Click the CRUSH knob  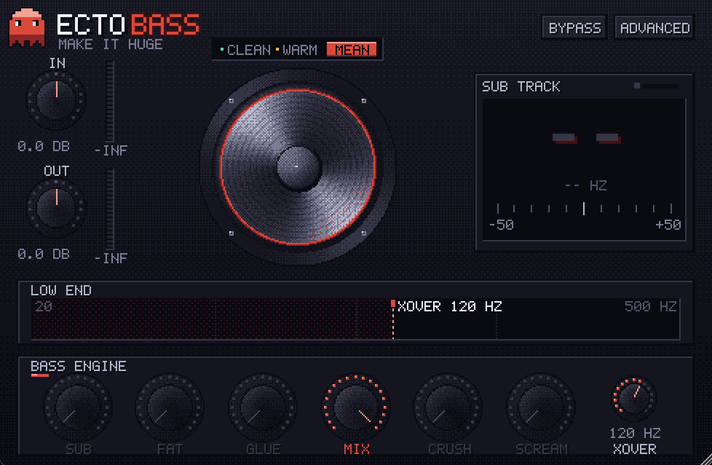pos(448,407)
